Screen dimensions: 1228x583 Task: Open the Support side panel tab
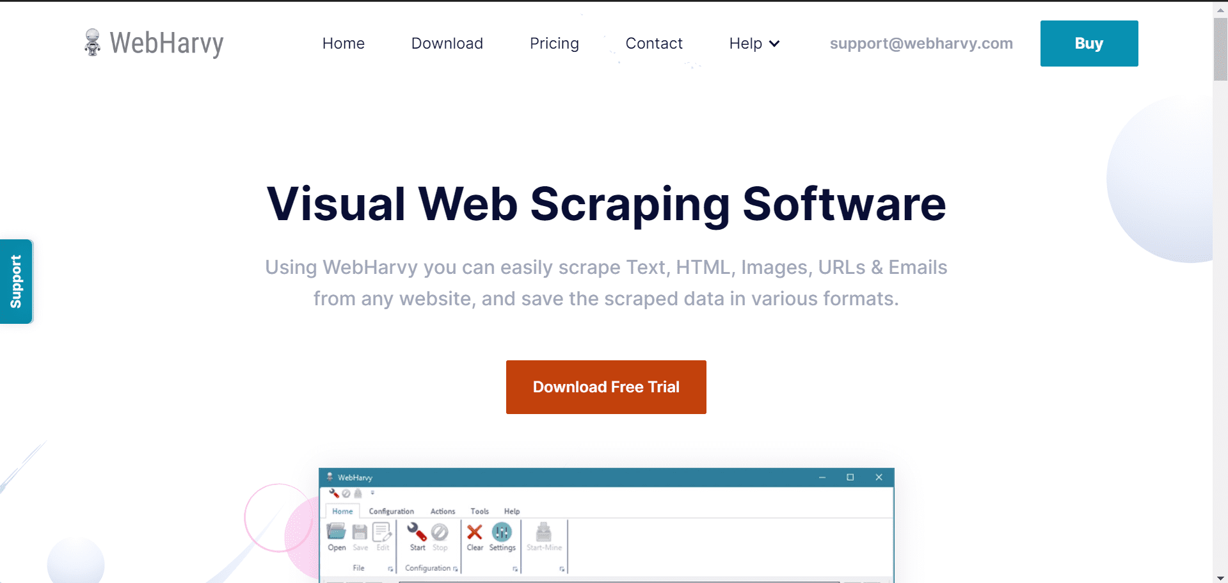(x=16, y=281)
